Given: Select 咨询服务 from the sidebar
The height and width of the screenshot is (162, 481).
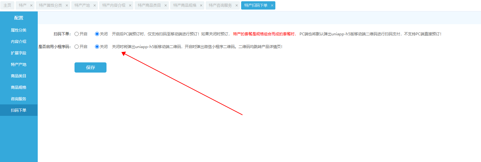Looking at the screenshot, I should click(19, 99).
